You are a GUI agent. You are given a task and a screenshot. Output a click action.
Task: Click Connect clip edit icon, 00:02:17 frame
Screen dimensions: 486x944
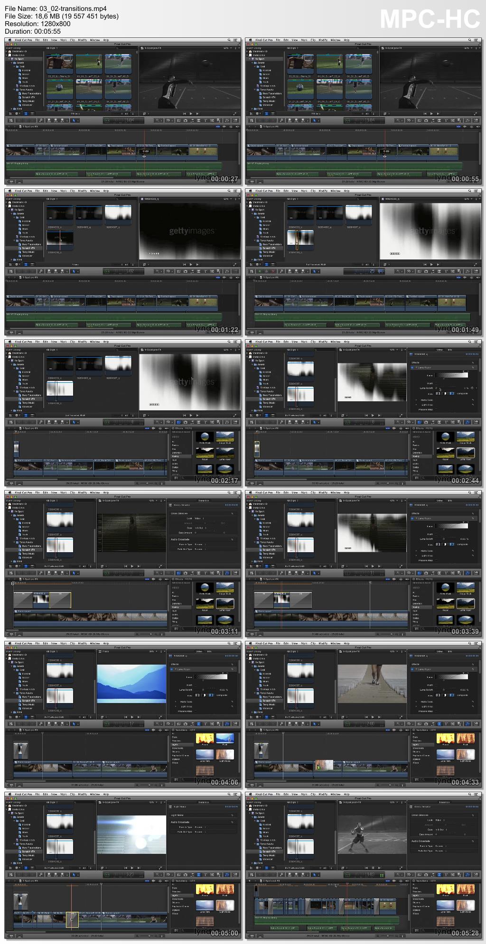49,422
